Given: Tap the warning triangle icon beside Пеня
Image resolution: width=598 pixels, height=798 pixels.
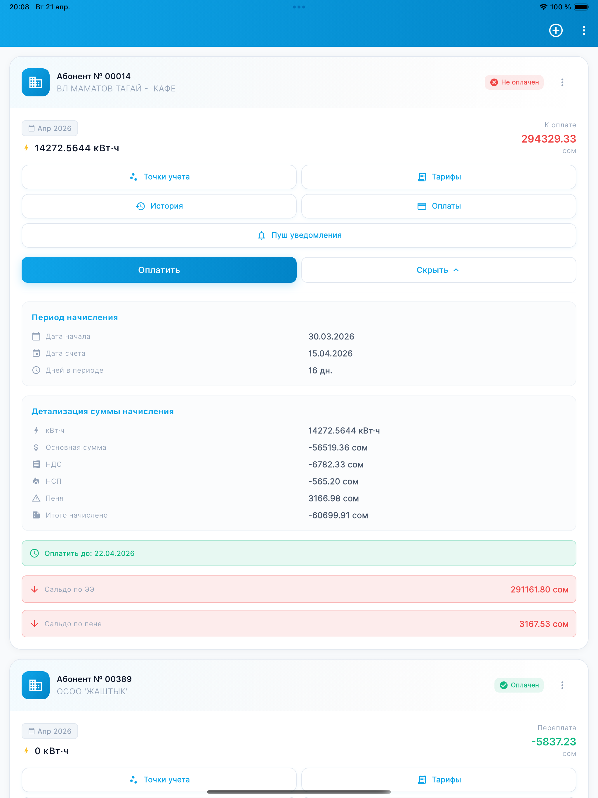Looking at the screenshot, I should coord(36,498).
